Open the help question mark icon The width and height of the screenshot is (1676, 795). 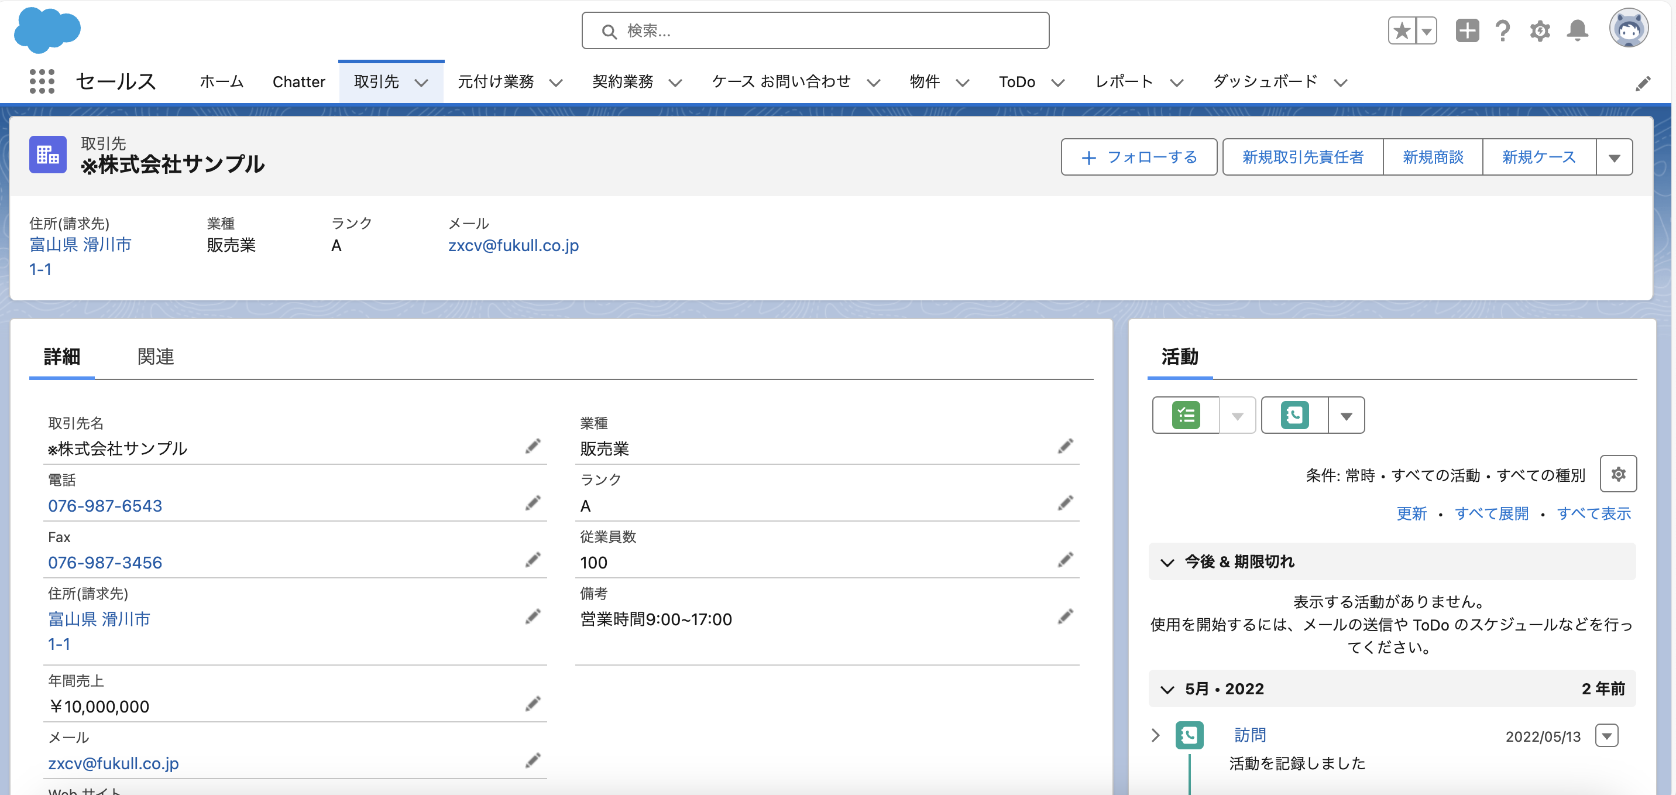point(1503,30)
